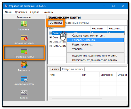
Task: Click the Типы оплаты panel header
Action: tap(24, 17)
